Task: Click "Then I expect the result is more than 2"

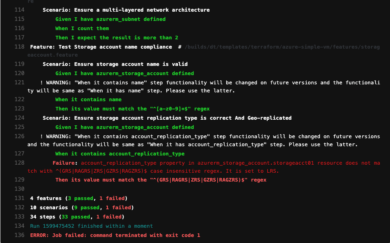Action: click(x=117, y=38)
